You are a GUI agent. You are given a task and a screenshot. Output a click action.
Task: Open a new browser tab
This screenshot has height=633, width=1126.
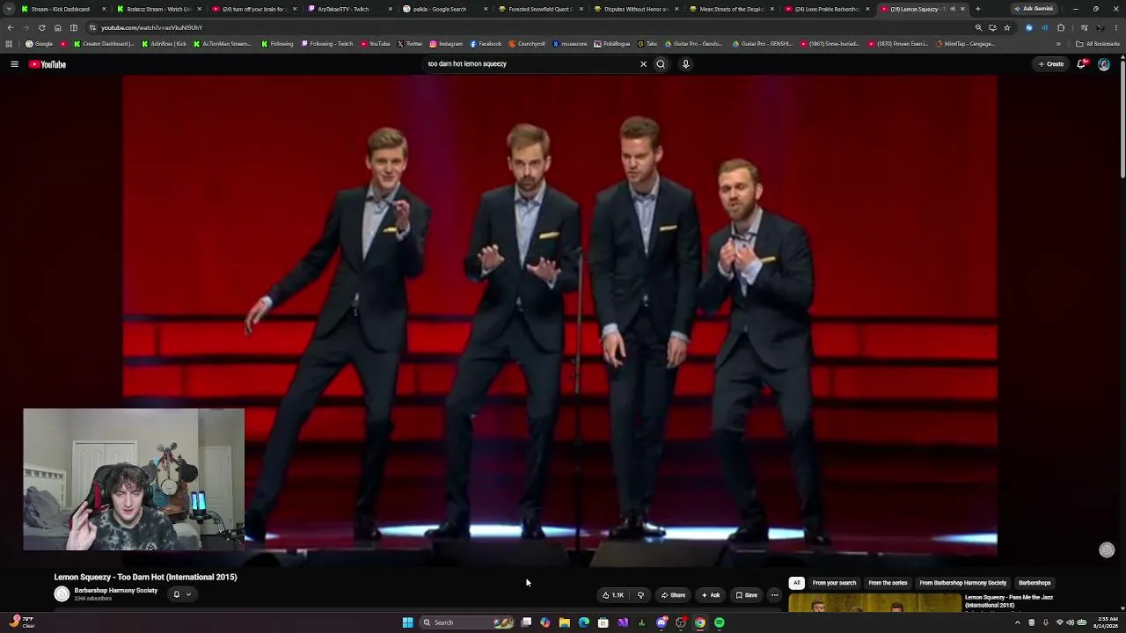(x=977, y=9)
